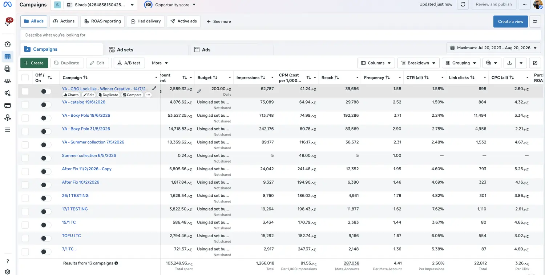
Task: Toggle the YA - Boxy Polo 18/6/2026 switch
Action: pos(45,118)
